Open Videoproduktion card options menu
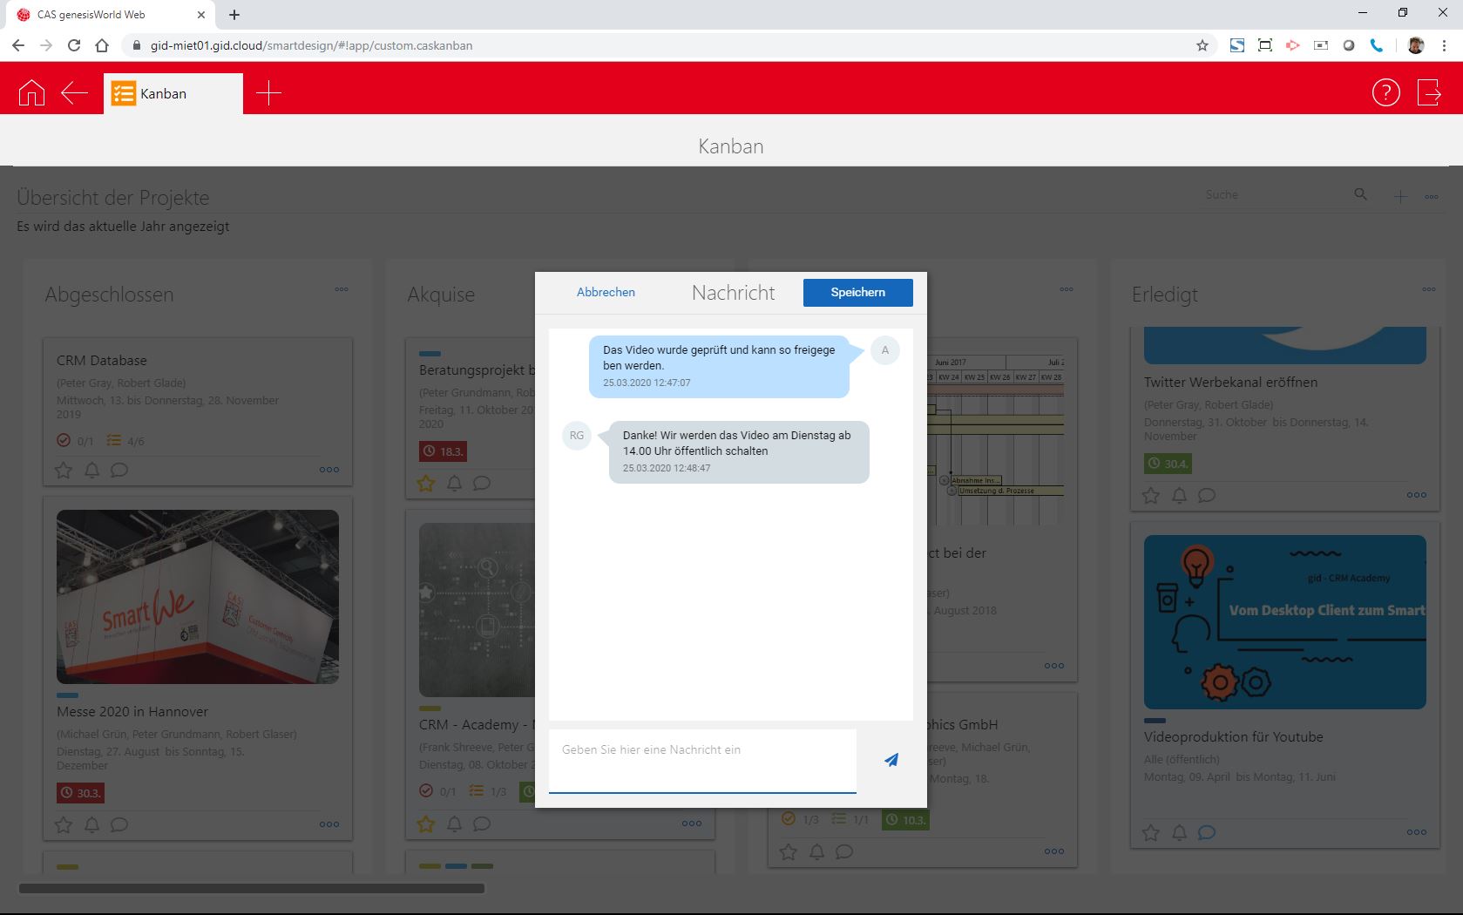Image resolution: width=1463 pixels, height=915 pixels. point(1417,832)
